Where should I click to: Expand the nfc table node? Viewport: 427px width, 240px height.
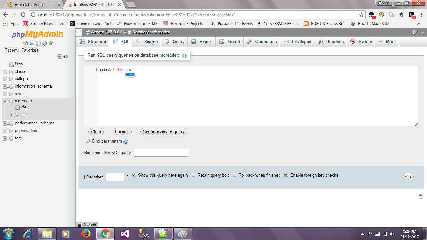(11, 115)
